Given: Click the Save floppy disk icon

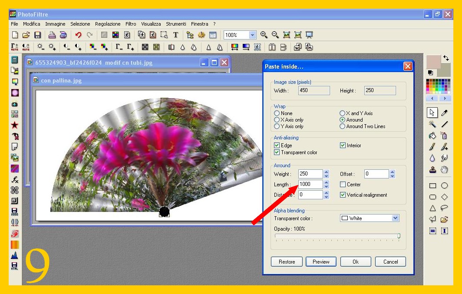Looking at the screenshot, I should click(38, 35).
